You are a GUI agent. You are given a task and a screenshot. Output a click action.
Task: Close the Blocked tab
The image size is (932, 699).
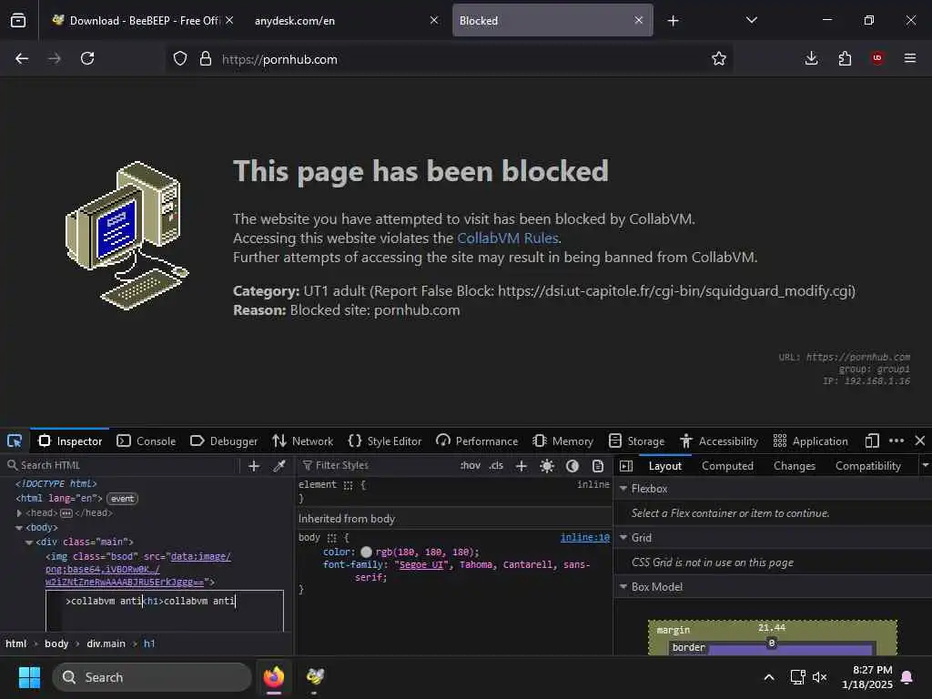pos(638,20)
